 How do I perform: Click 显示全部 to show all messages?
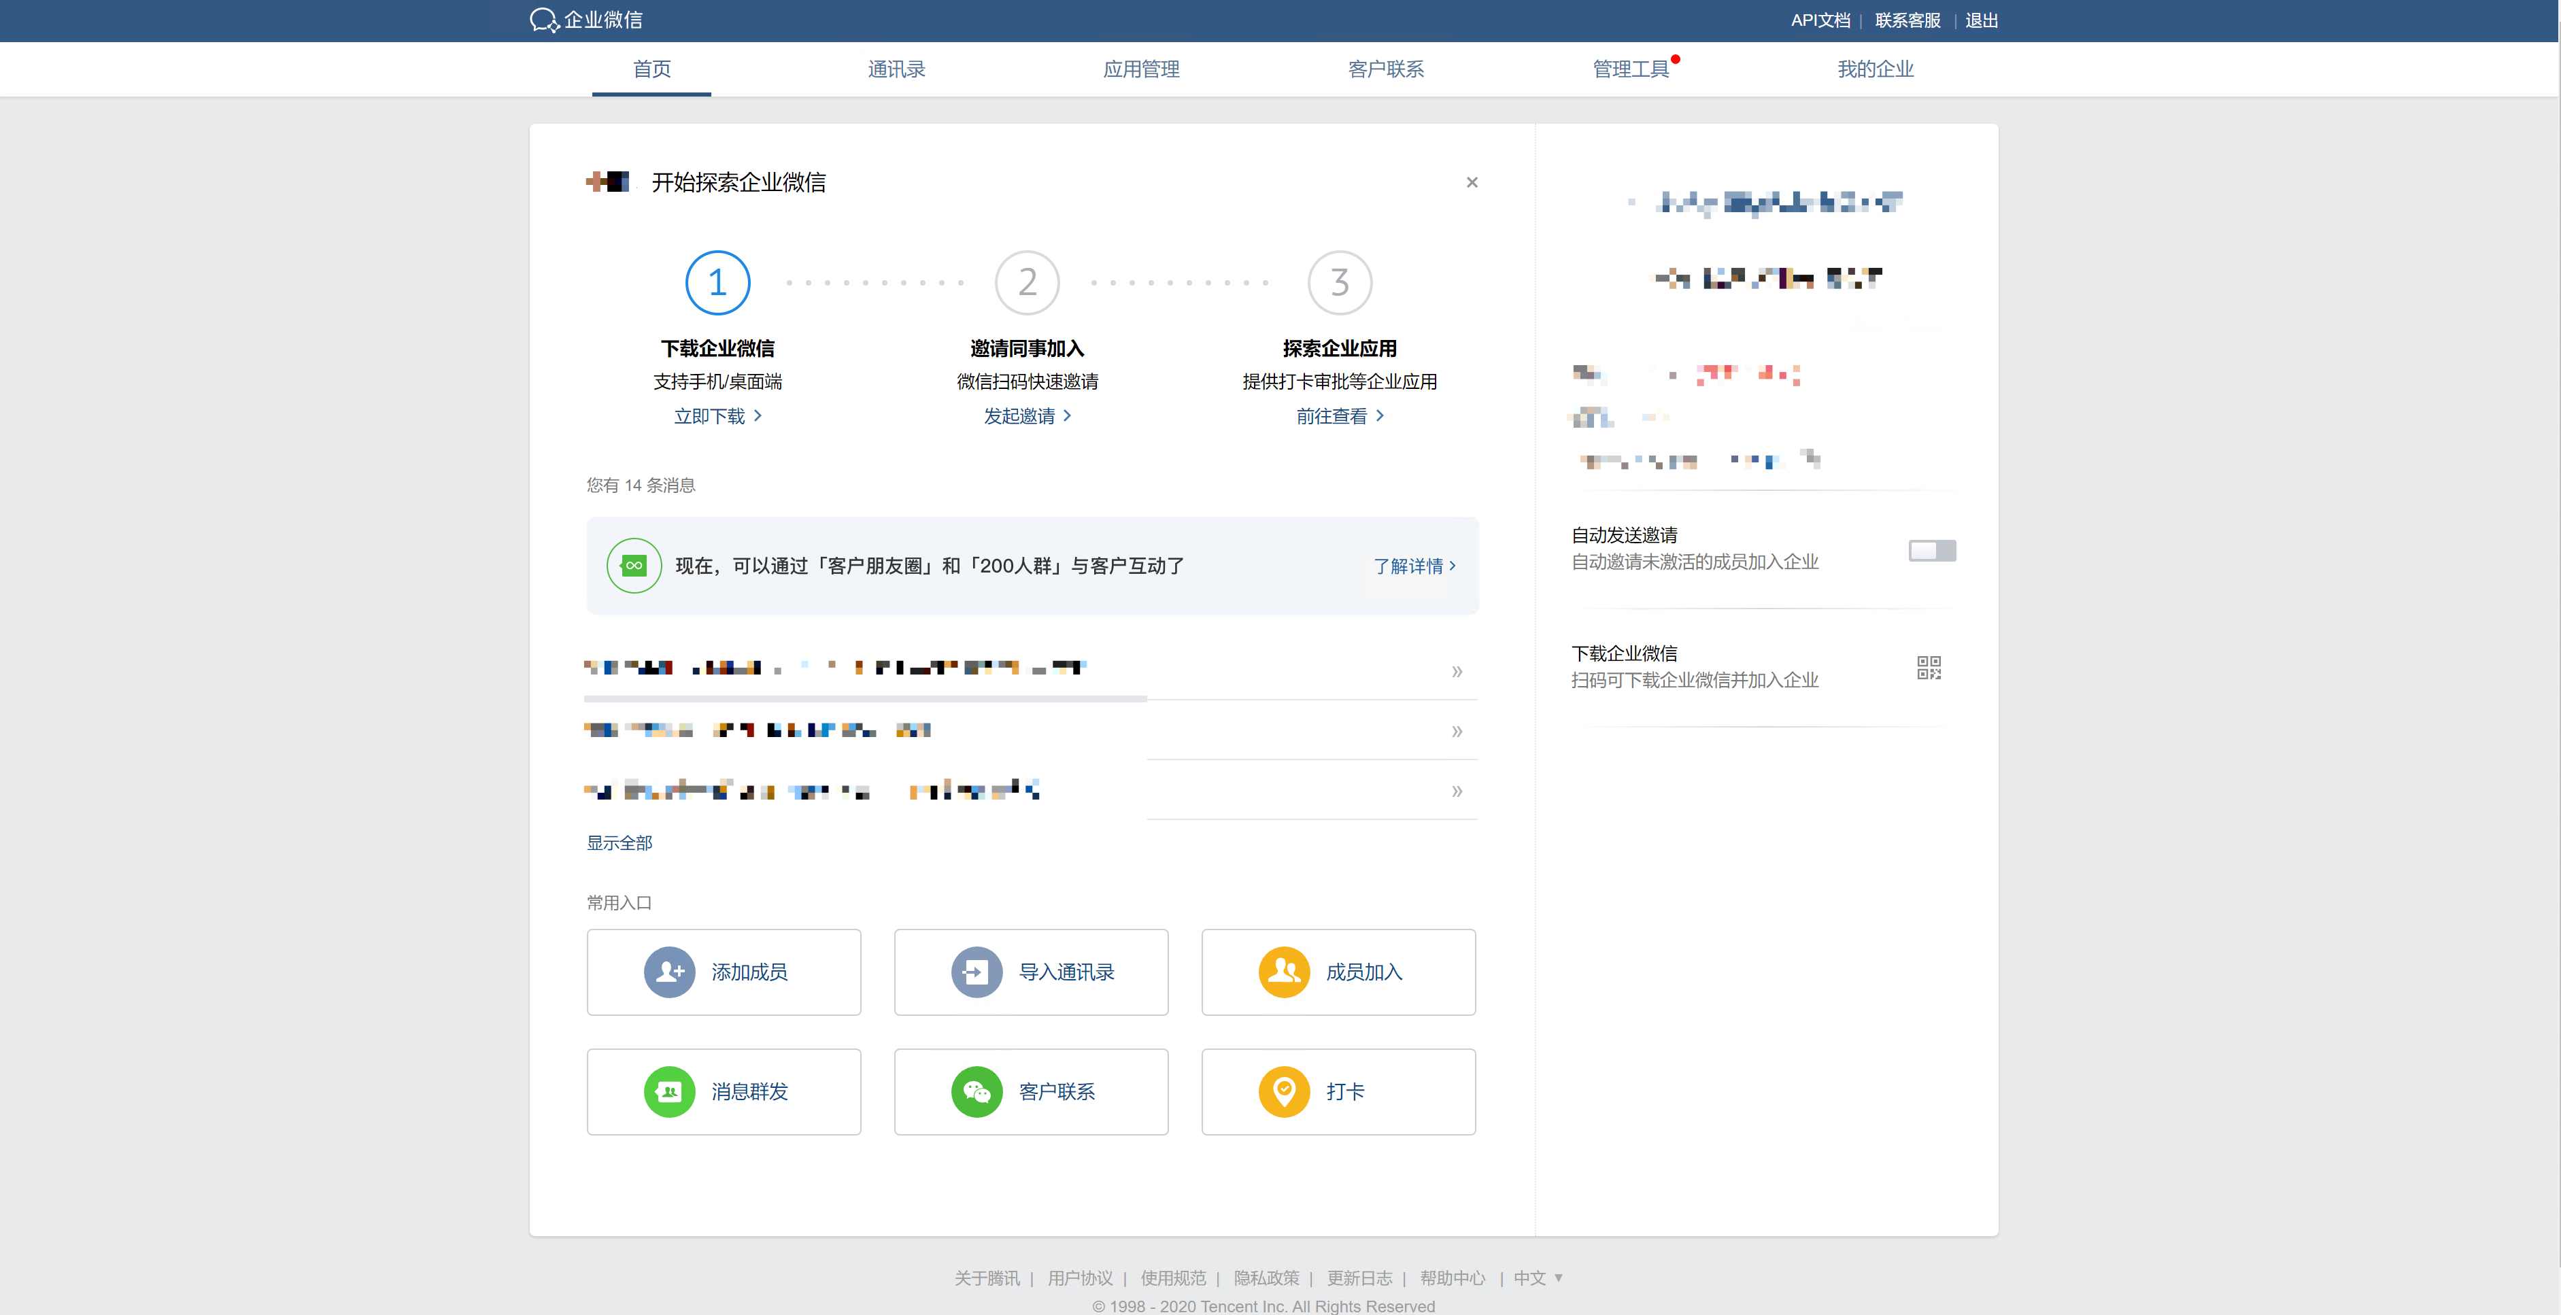620,843
